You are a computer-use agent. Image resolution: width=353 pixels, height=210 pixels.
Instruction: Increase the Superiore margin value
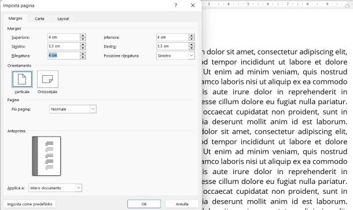pos(83,35)
